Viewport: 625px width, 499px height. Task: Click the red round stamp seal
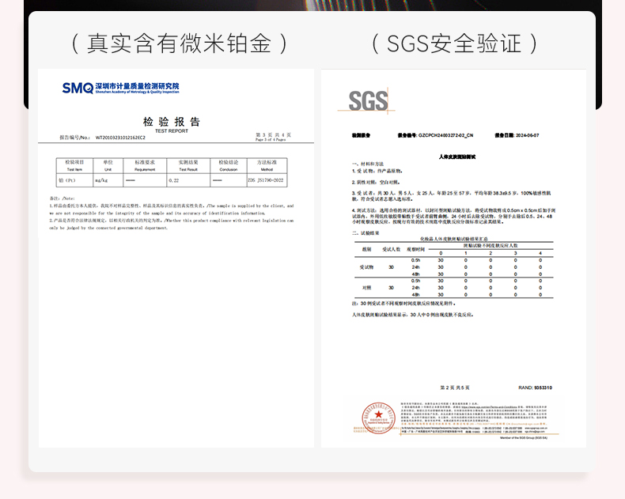pyautogui.click(x=377, y=418)
